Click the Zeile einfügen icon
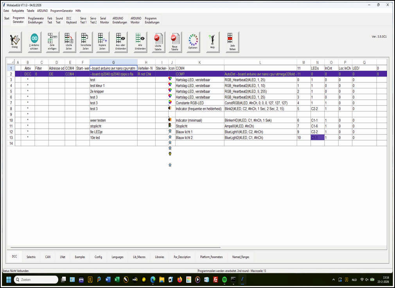395x288 pixels. point(52,42)
